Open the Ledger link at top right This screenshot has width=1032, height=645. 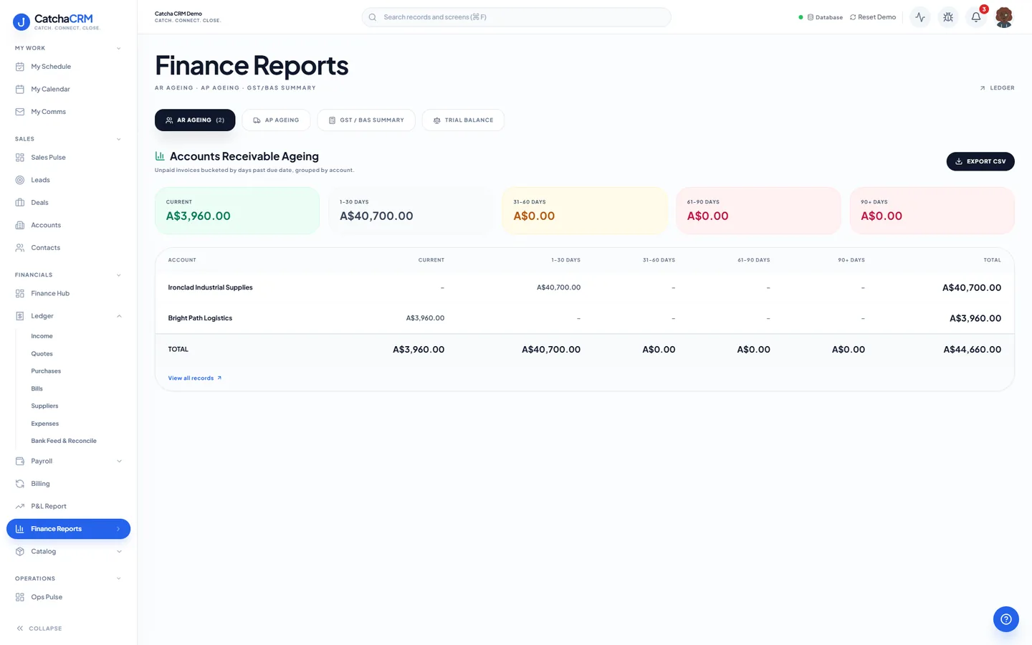click(x=997, y=88)
